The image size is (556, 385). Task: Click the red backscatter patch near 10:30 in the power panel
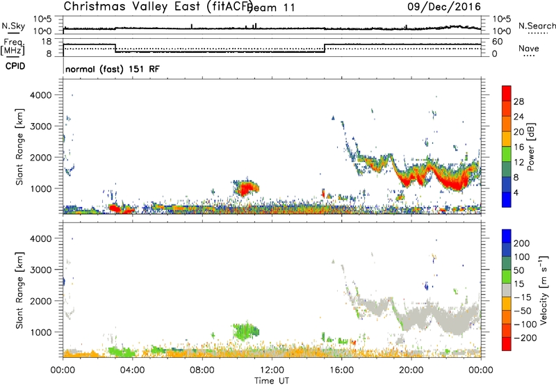247,188
